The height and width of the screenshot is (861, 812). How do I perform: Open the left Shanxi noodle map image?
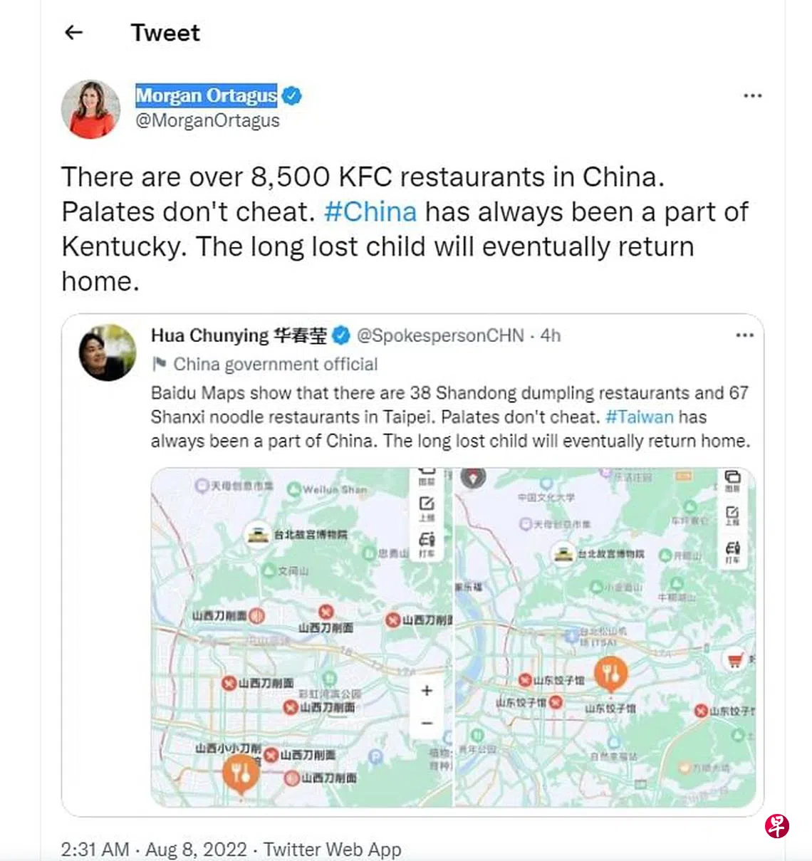coord(301,637)
